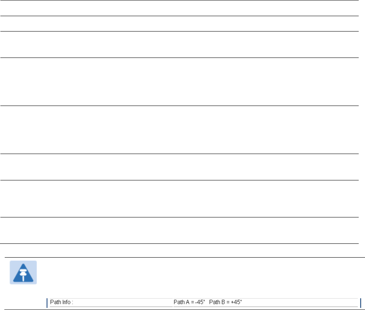This screenshot has width=365, height=310.
Task: Click the Path A = -45° value
Action: 189,302
